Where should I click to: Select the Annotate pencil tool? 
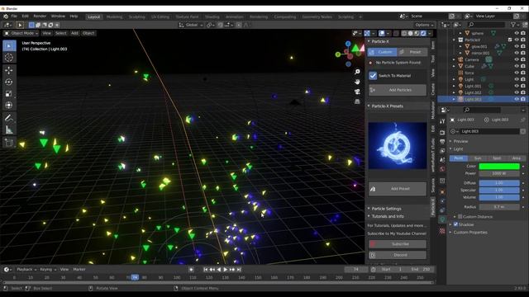(x=9, y=118)
